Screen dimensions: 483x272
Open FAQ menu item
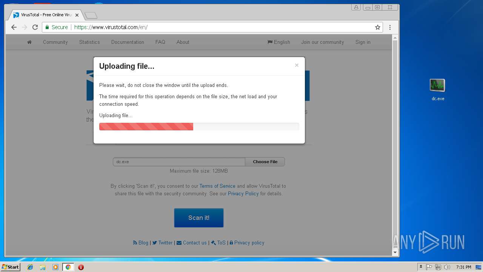[160, 42]
